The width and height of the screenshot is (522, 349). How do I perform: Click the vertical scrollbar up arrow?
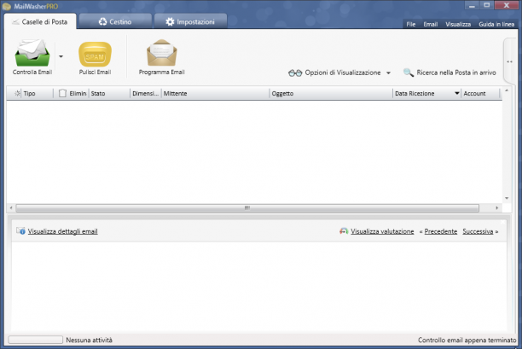pyautogui.click(x=507, y=90)
